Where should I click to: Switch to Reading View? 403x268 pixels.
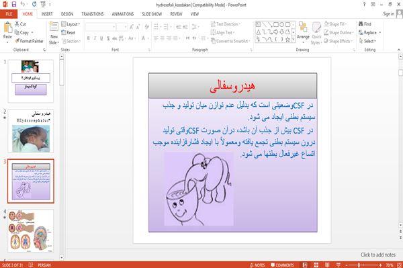327,265
